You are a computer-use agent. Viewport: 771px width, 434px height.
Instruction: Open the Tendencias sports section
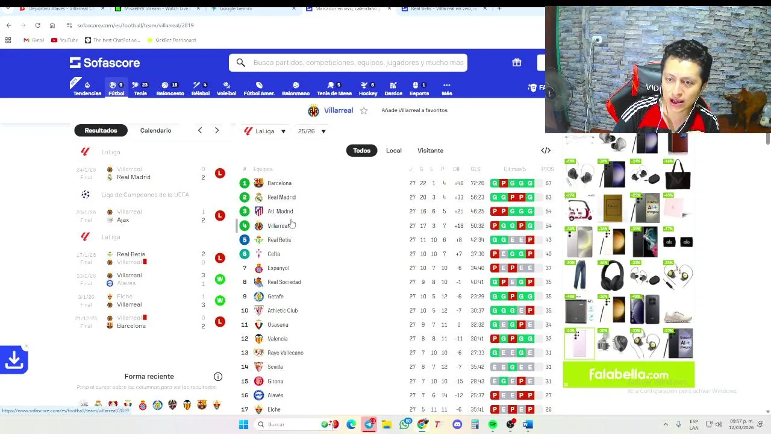[87, 89]
